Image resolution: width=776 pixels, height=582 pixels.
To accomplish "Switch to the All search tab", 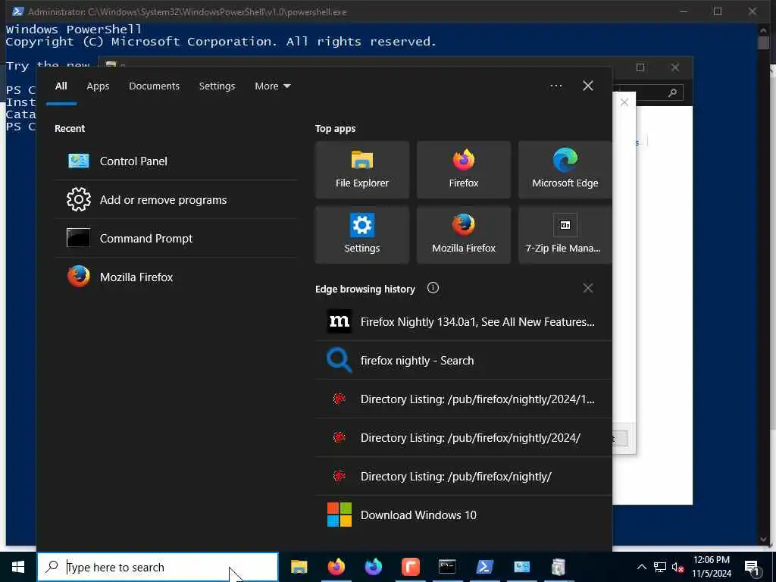I will pos(61,86).
